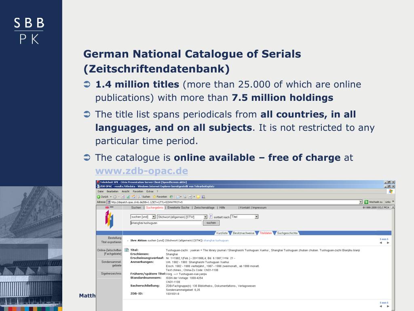Click the ZDB-ID value '1031831-8'
This screenshot has width=414, height=311.
173,294
